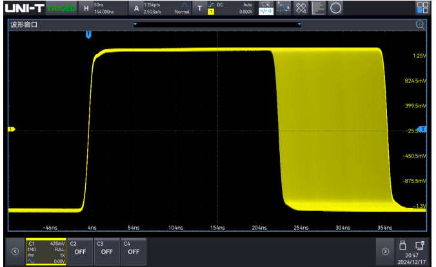This screenshot has width=436, height=267.
Task: Turn on channel C2
Action: pyautogui.click(x=80, y=251)
